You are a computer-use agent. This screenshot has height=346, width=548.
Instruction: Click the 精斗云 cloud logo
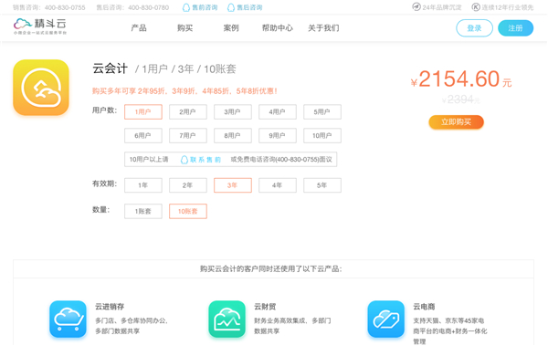(40, 26)
